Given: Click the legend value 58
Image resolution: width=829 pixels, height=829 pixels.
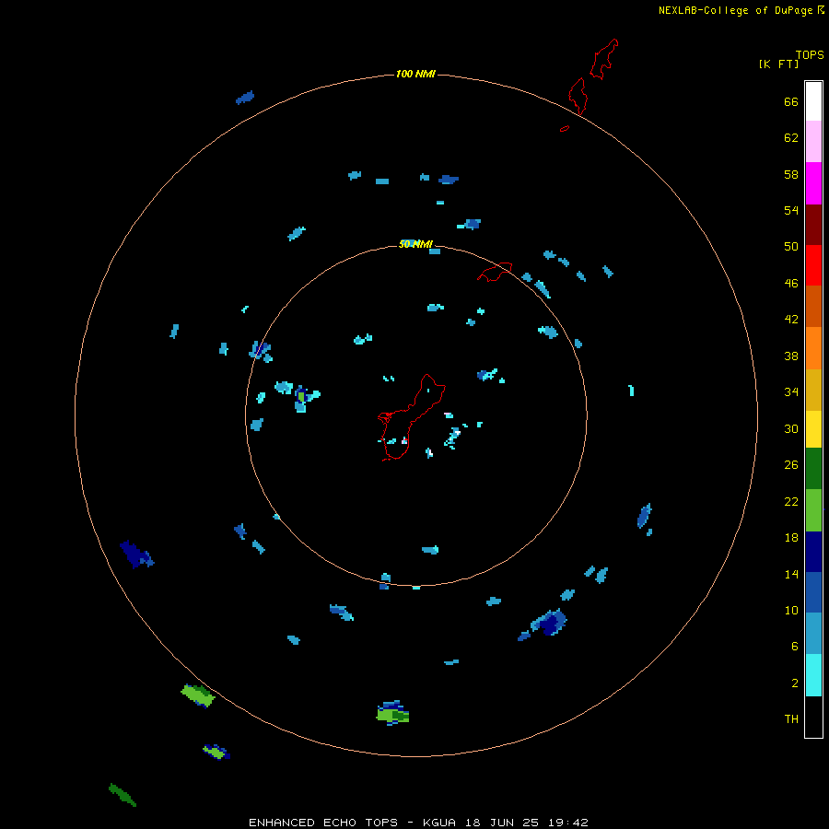Looking at the screenshot, I should pyautogui.click(x=791, y=174).
